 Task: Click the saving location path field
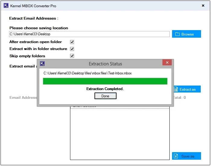[89, 34]
